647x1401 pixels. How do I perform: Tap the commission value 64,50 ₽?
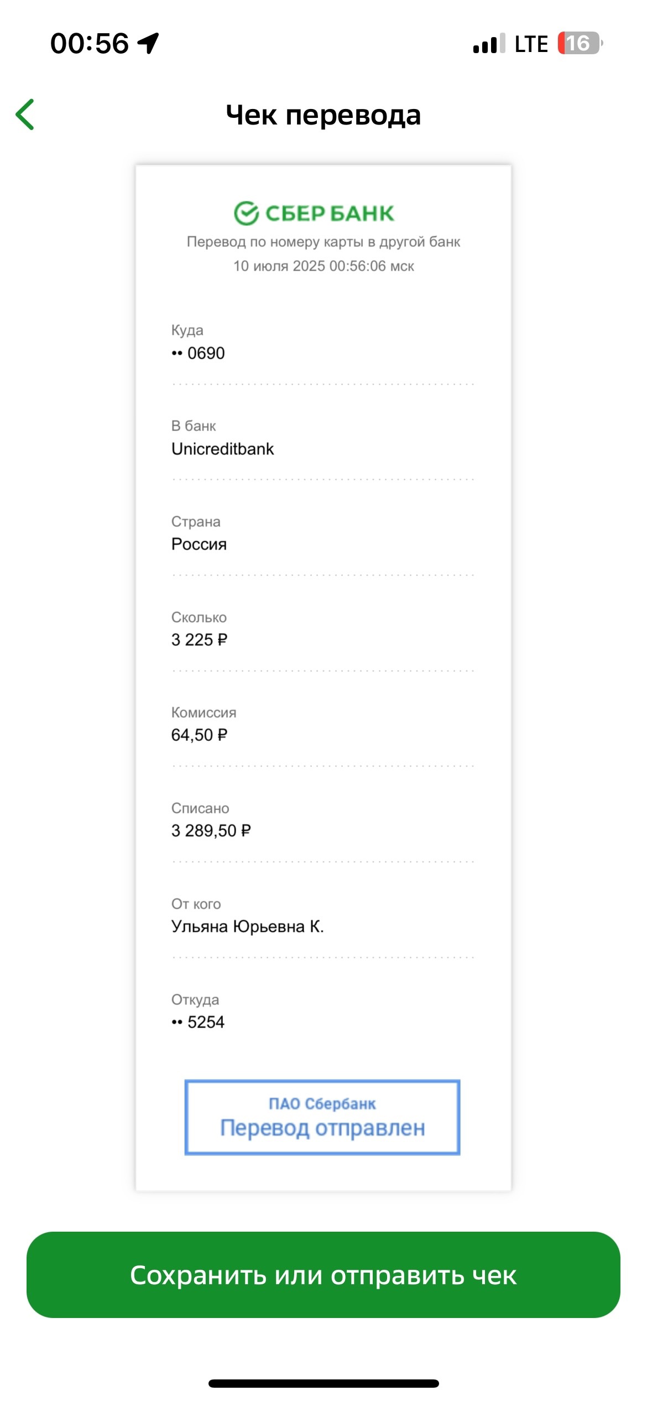pyautogui.click(x=200, y=735)
